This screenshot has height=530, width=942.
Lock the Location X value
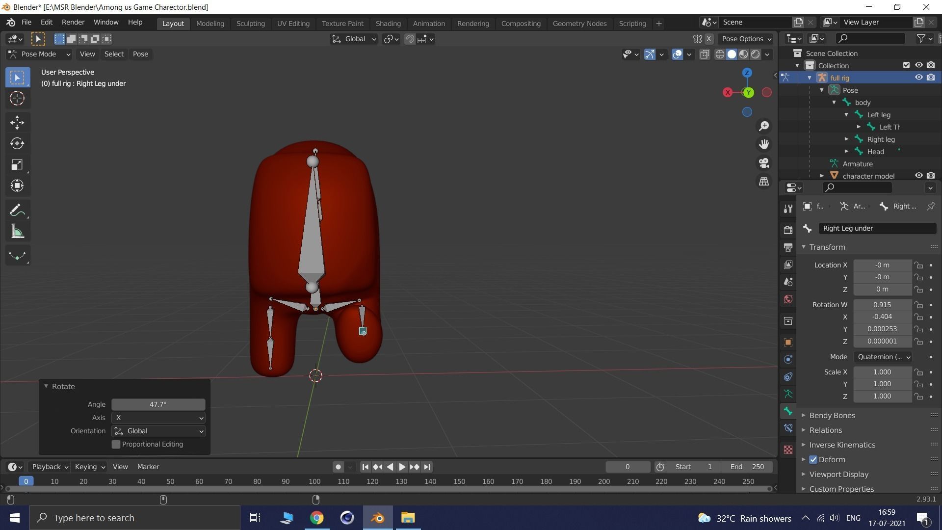tap(918, 265)
